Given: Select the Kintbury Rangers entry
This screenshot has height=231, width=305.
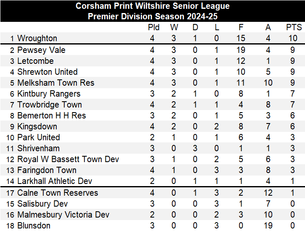Looking at the screenshot, I should click(49, 94).
